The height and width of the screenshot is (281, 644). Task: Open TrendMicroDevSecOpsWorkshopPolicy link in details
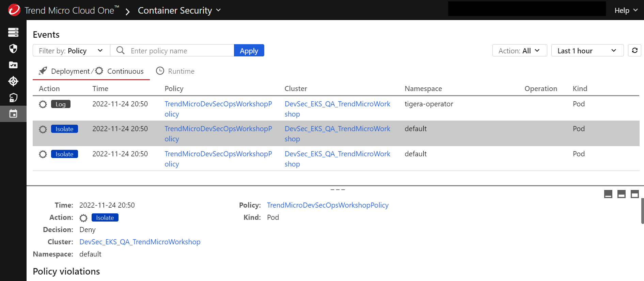click(x=328, y=205)
